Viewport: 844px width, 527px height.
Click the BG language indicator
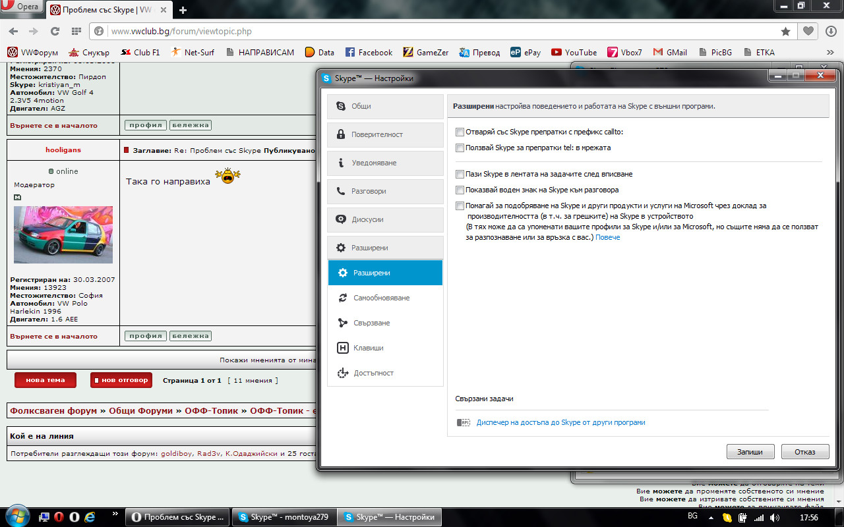692,516
